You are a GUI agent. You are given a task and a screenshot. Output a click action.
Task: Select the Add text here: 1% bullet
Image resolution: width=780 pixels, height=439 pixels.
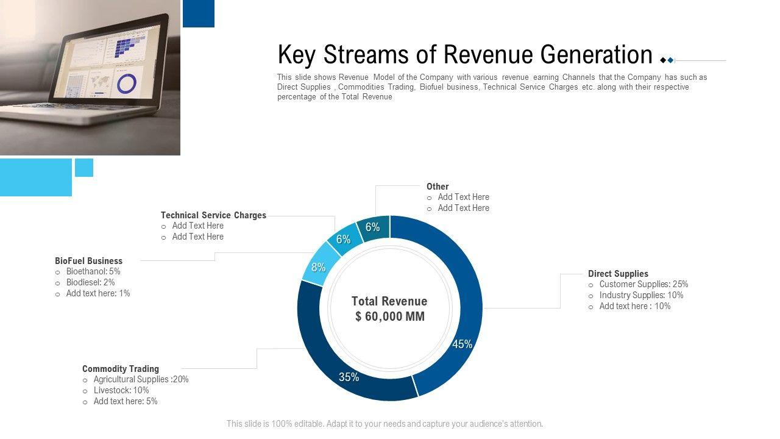tap(98, 293)
